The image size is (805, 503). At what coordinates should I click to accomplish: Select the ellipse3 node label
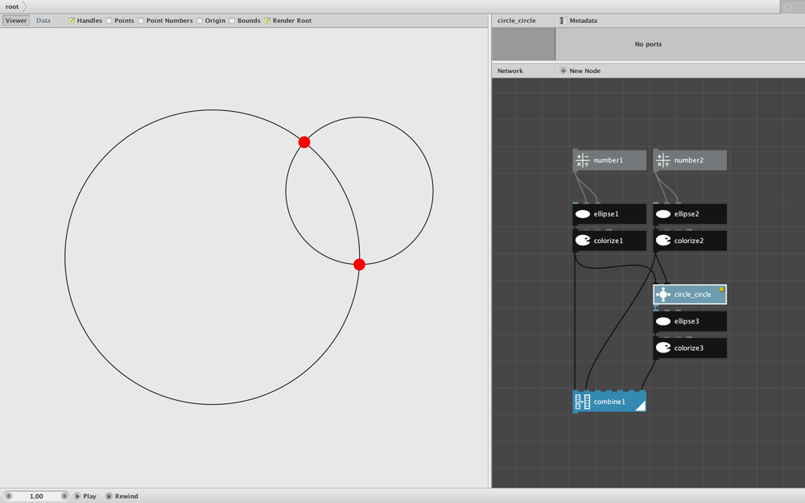click(687, 321)
